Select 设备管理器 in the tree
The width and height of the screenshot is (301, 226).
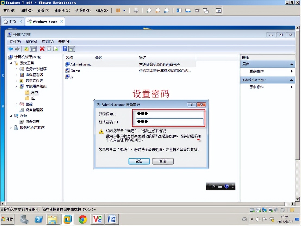(x=32, y=110)
